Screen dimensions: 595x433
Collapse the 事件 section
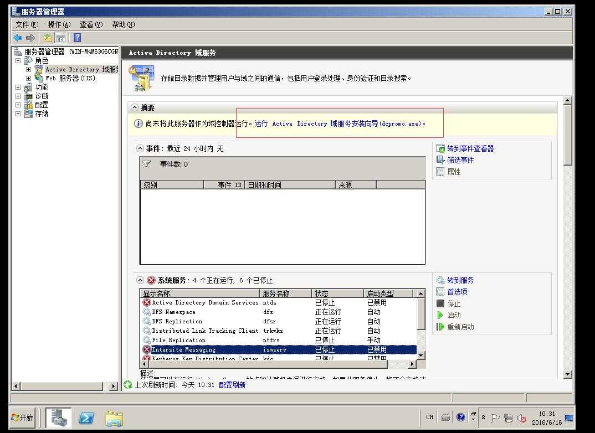click(x=140, y=148)
